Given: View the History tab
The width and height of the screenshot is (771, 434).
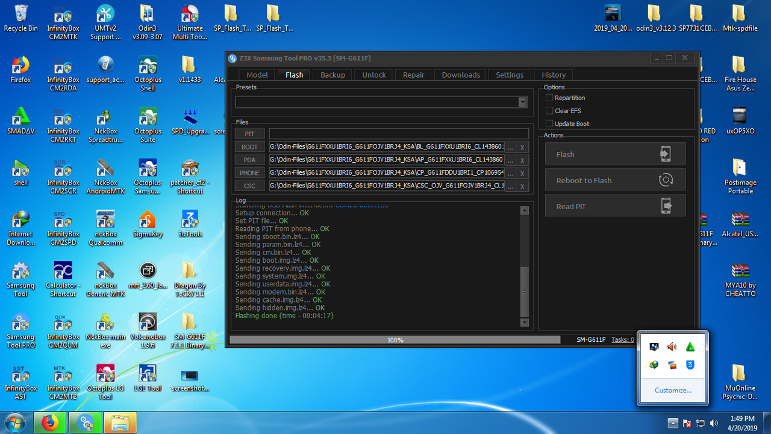Looking at the screenshot, I should coord(554,75).
